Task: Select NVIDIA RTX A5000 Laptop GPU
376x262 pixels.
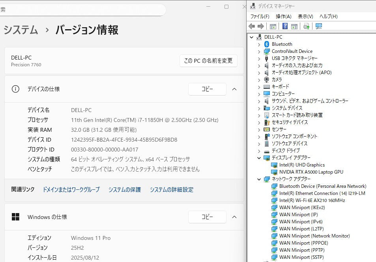Action: click(311, 172)
